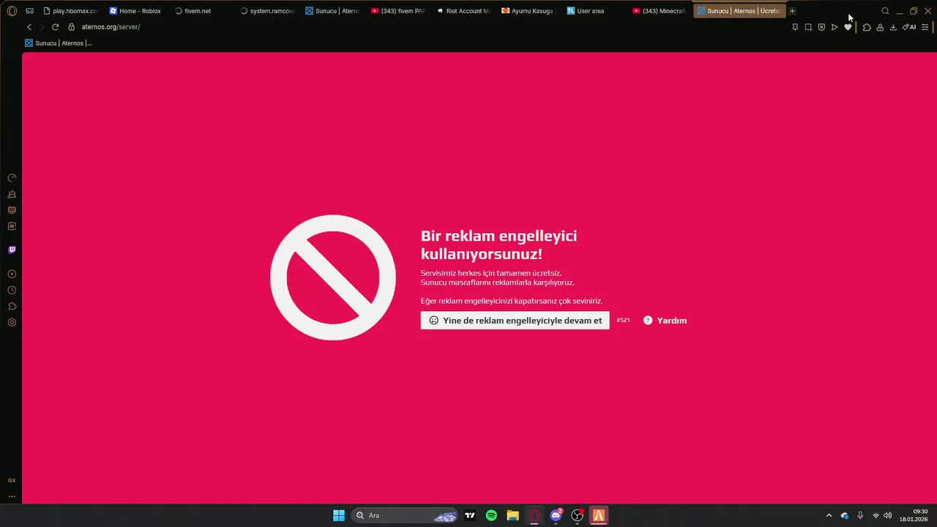Image resolution: width=937 pixels, height=527 pixels.
Task: Open File Explorer from the taskbar
Action: click(512, 515)
